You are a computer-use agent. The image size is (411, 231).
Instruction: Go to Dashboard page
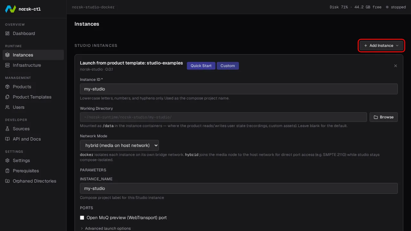click(33, 33)
